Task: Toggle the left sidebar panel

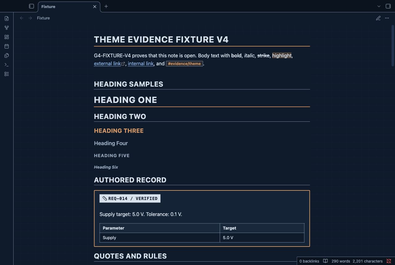Action: click(x=31, y=6)
